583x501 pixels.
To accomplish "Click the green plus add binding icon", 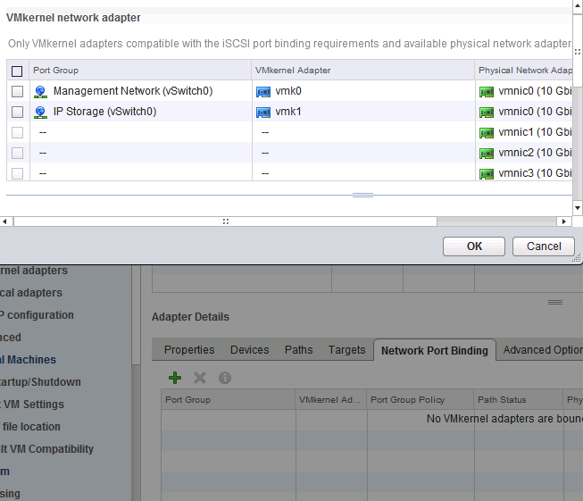I will [175, 378].
